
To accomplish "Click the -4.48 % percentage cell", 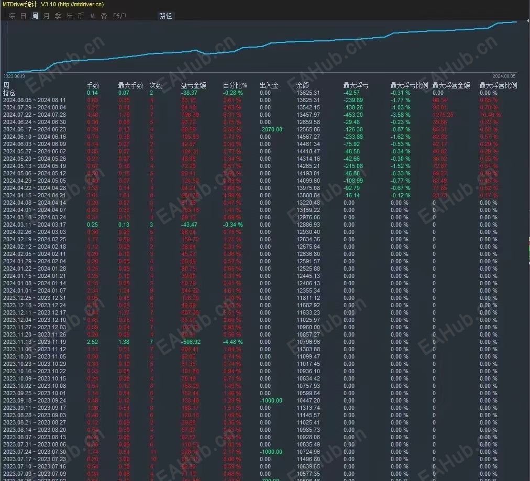I will pos(233,342).
